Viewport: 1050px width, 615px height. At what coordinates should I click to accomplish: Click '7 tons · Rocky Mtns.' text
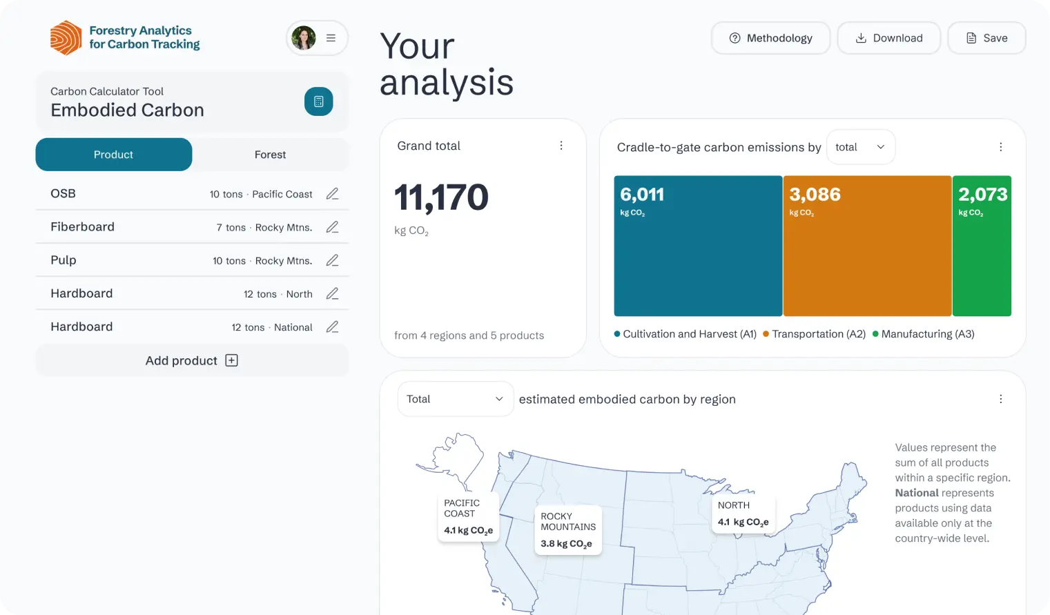[x=264, y=228]
